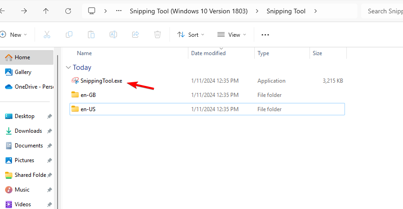The width and height of the screenshot is (403, 209).
Task: Click the Rename icon in toolbar
Action: coord(113,34)
